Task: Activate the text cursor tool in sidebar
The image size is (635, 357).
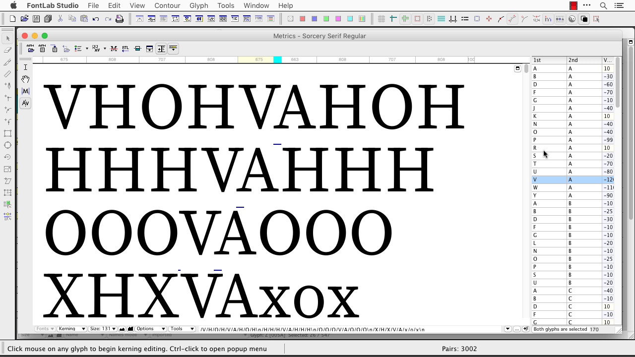Action: click(x=25, y=66)
